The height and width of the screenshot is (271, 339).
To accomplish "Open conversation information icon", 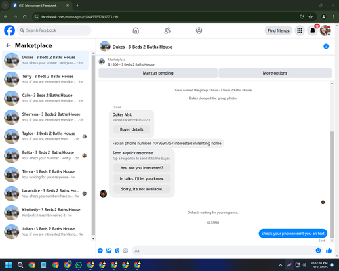I will point(326,47).
